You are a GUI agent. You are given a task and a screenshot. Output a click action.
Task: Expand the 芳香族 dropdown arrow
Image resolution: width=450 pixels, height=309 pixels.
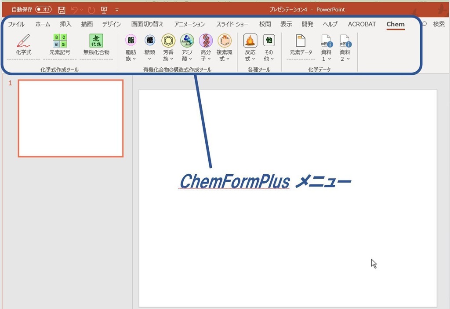coord(172,59)
